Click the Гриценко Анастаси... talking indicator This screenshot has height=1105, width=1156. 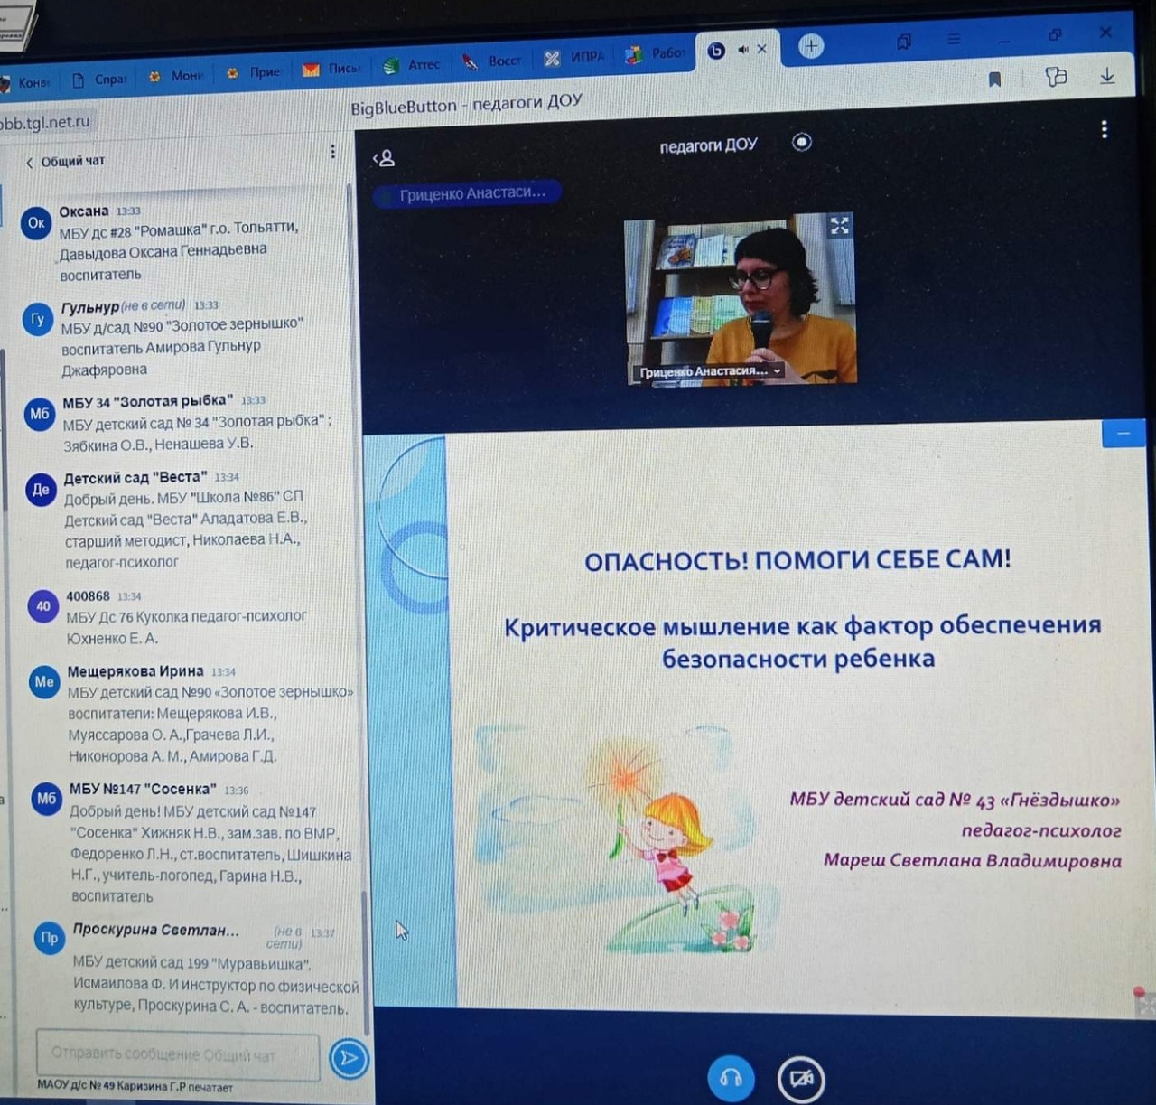click(x=467, y=193)
